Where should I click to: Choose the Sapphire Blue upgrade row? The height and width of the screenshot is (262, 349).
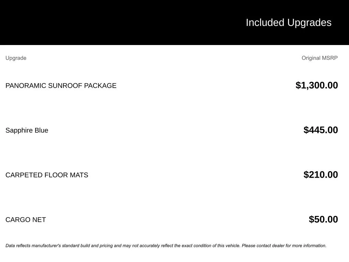tap(27, 130)
